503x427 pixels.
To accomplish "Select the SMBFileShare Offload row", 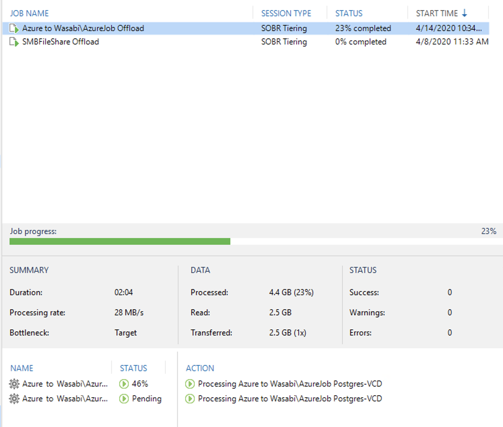I will [246, 42].
